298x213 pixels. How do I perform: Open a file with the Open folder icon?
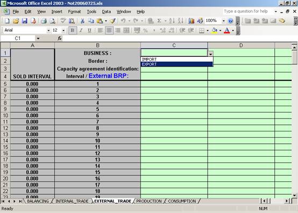pyautogui.click(x=16, y=21)
